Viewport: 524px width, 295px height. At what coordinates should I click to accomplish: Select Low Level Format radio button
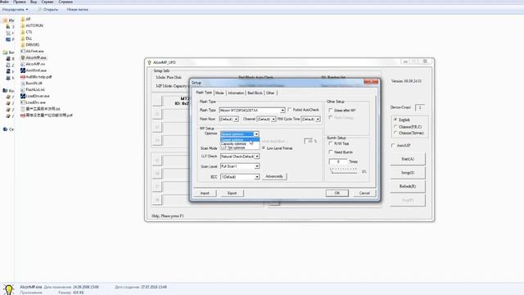click(x=264, y=147)
